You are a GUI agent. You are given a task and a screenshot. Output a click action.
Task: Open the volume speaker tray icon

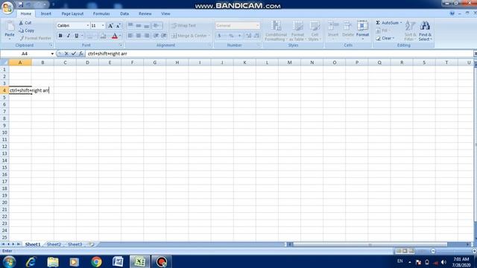point(444,262)
